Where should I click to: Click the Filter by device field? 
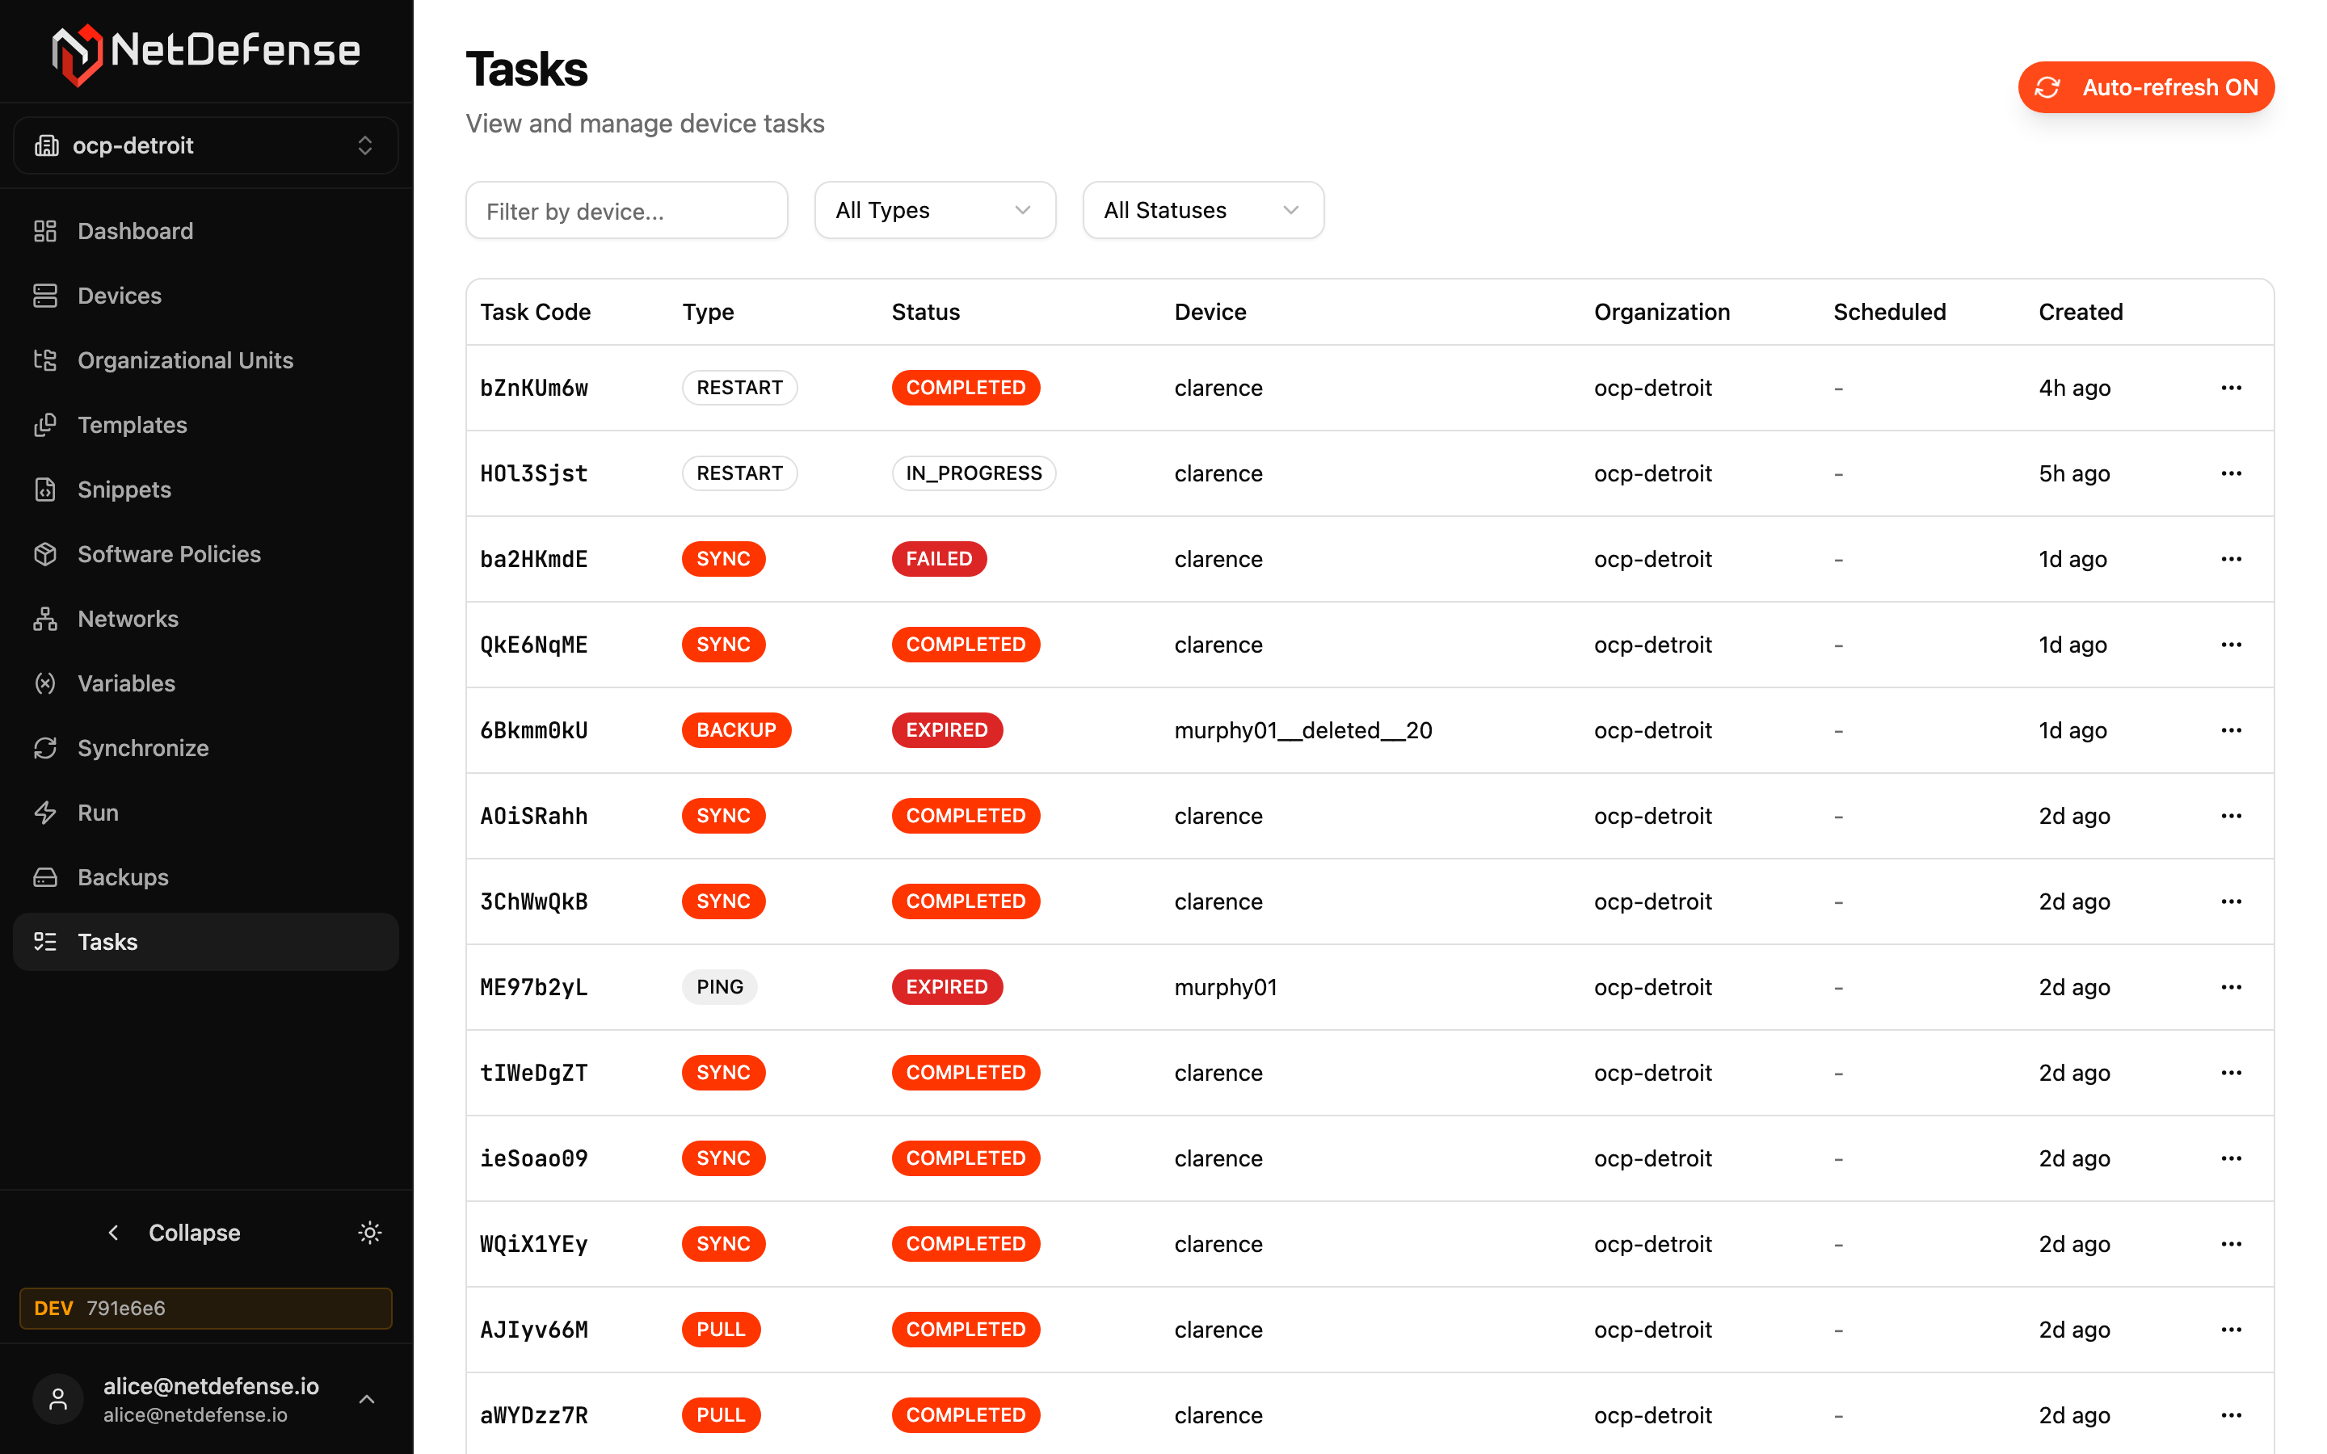tap(627, 211)
